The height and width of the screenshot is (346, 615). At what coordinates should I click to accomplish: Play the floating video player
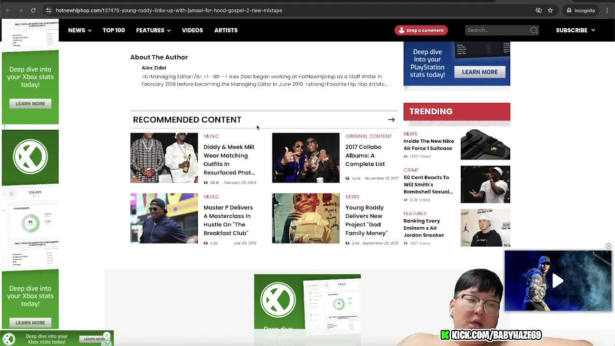(557, 281)
